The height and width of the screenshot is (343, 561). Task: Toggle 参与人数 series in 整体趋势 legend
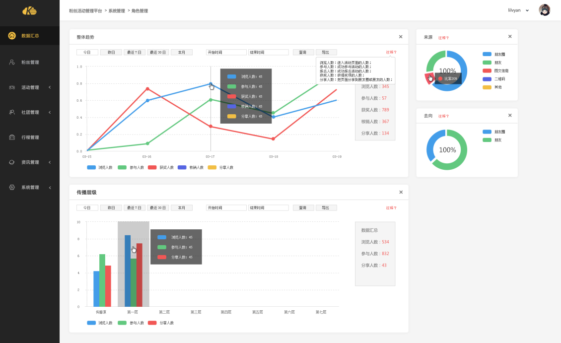pos(131,167)
